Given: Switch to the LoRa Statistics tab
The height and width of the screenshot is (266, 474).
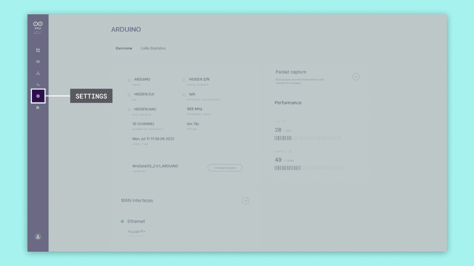Looking at the screenshot, I should (x=153, y=48).
